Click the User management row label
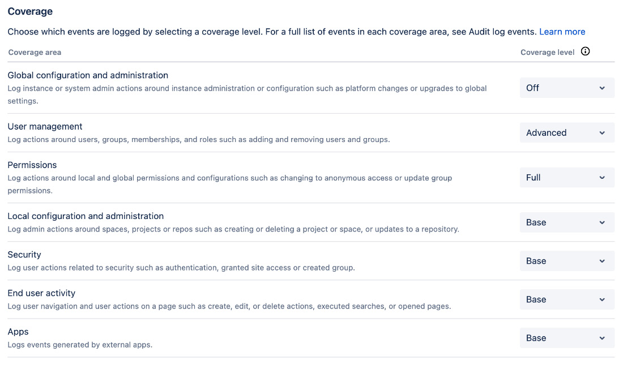The height and width of the screenshot is (365, 623). point(45,126)
